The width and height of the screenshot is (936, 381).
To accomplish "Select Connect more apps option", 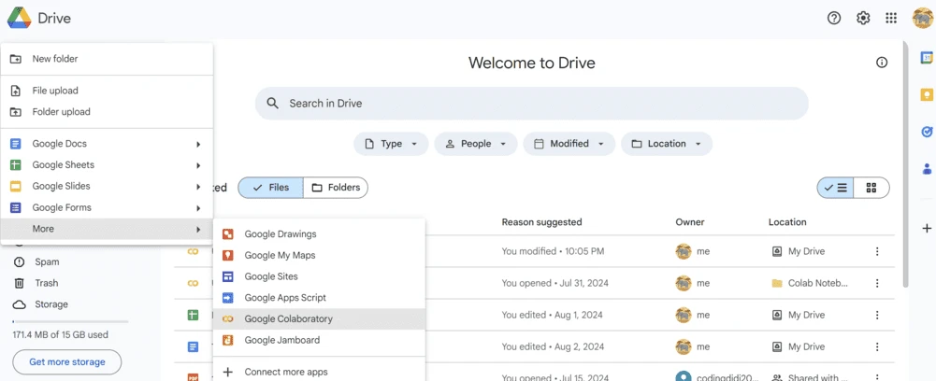I will 285,372.
